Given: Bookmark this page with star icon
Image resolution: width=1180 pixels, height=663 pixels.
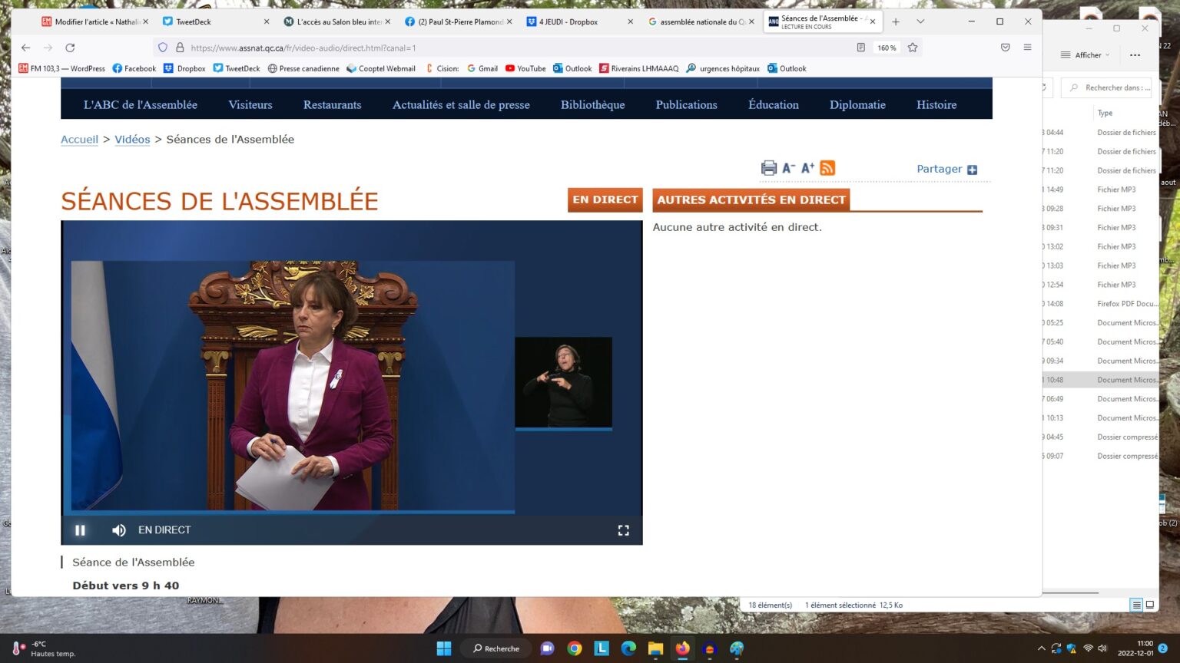Looking at the screenshot, I should (913, 48).
